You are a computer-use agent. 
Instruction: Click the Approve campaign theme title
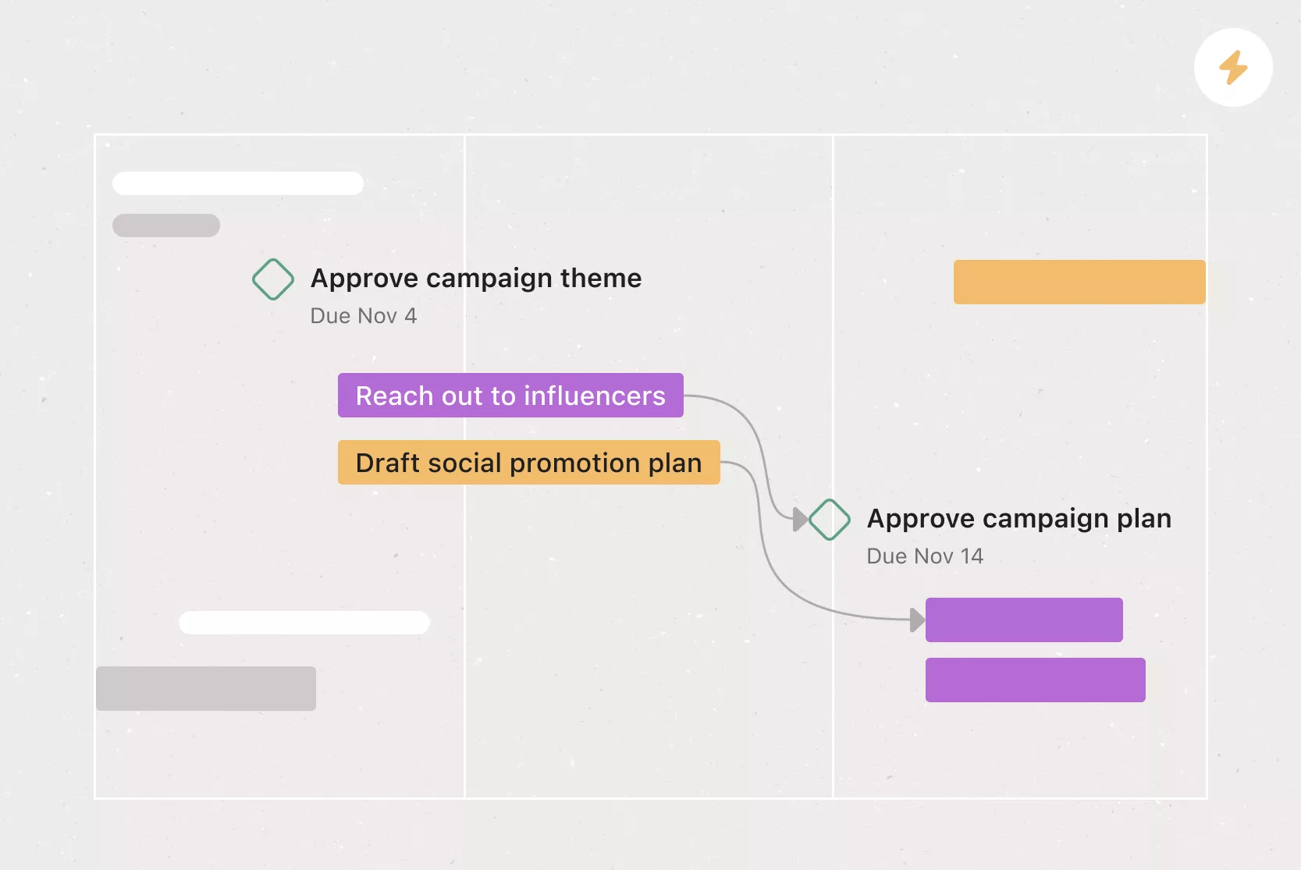coord(476,279)
